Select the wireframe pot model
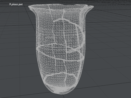 click(x=61, y=49)
